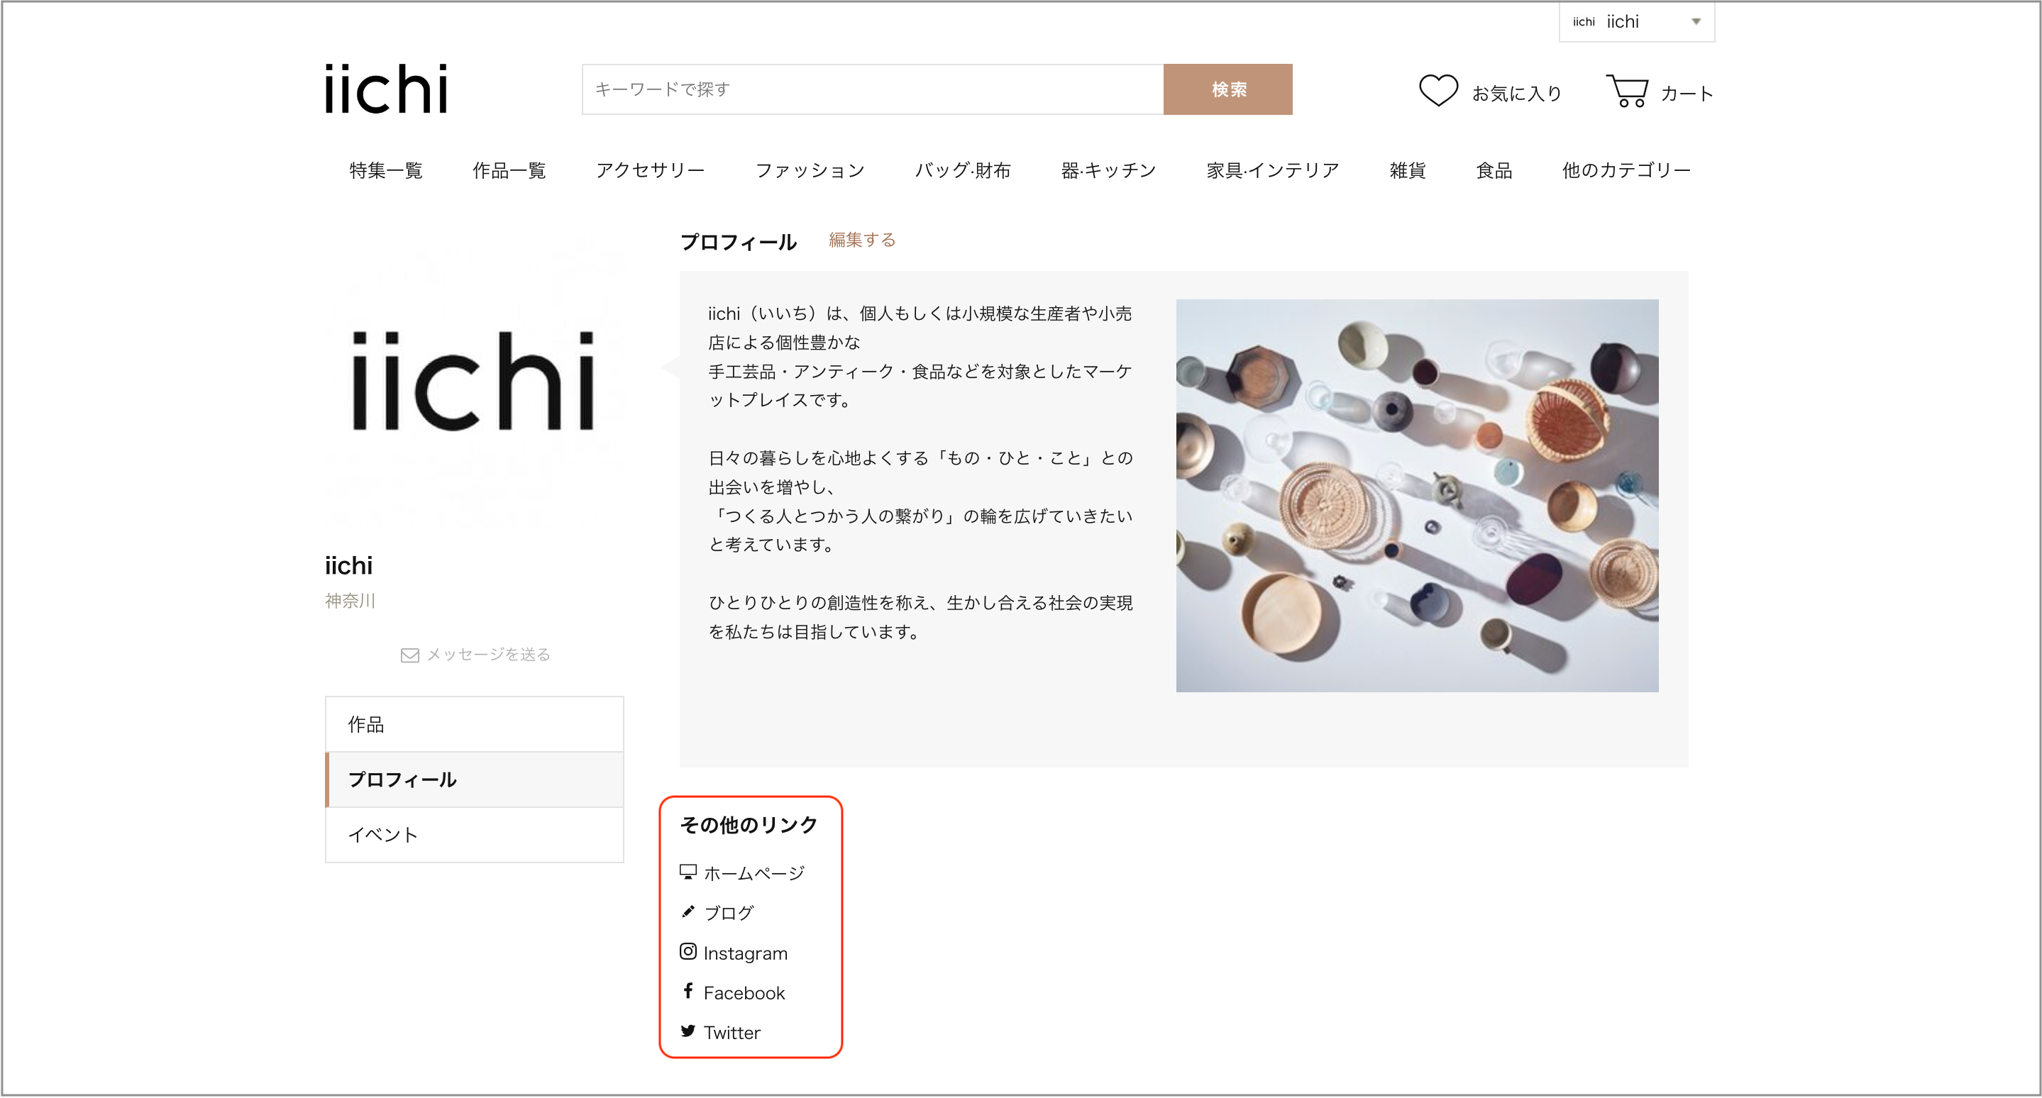2042x1098 pixels.
Task: Click the 神奈川 location text
Action: [x=350, y=601]
